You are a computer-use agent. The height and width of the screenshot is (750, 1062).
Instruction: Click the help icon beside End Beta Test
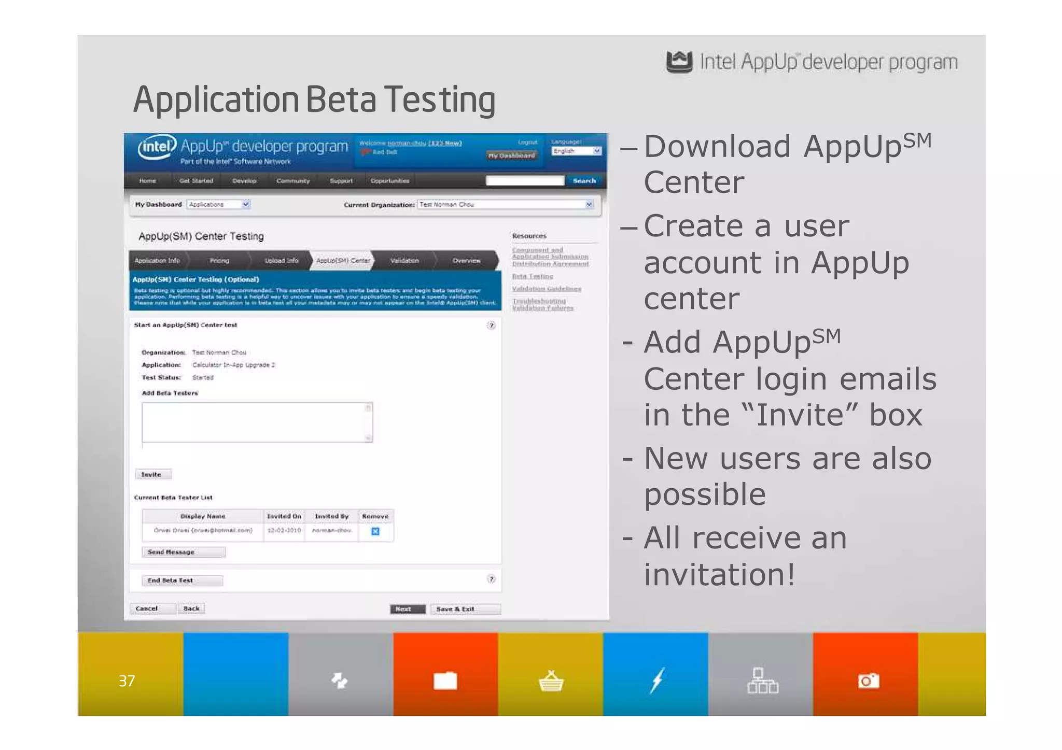pyautogui.click(x=491, y=579)
